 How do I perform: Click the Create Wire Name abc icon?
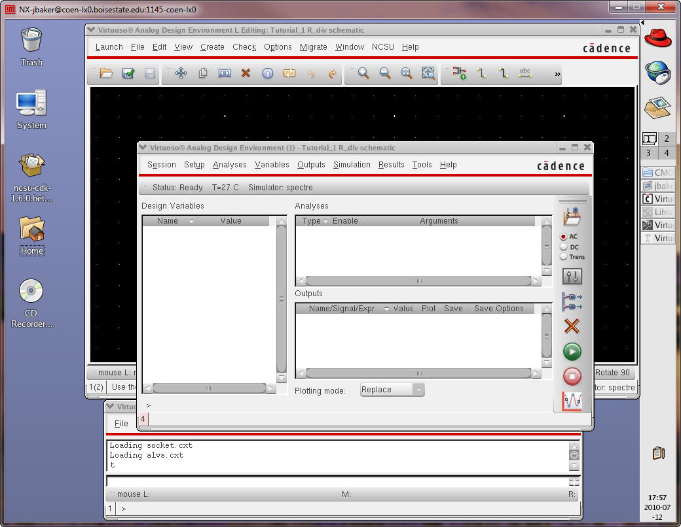pyautogui.click(x=525, y=73)
